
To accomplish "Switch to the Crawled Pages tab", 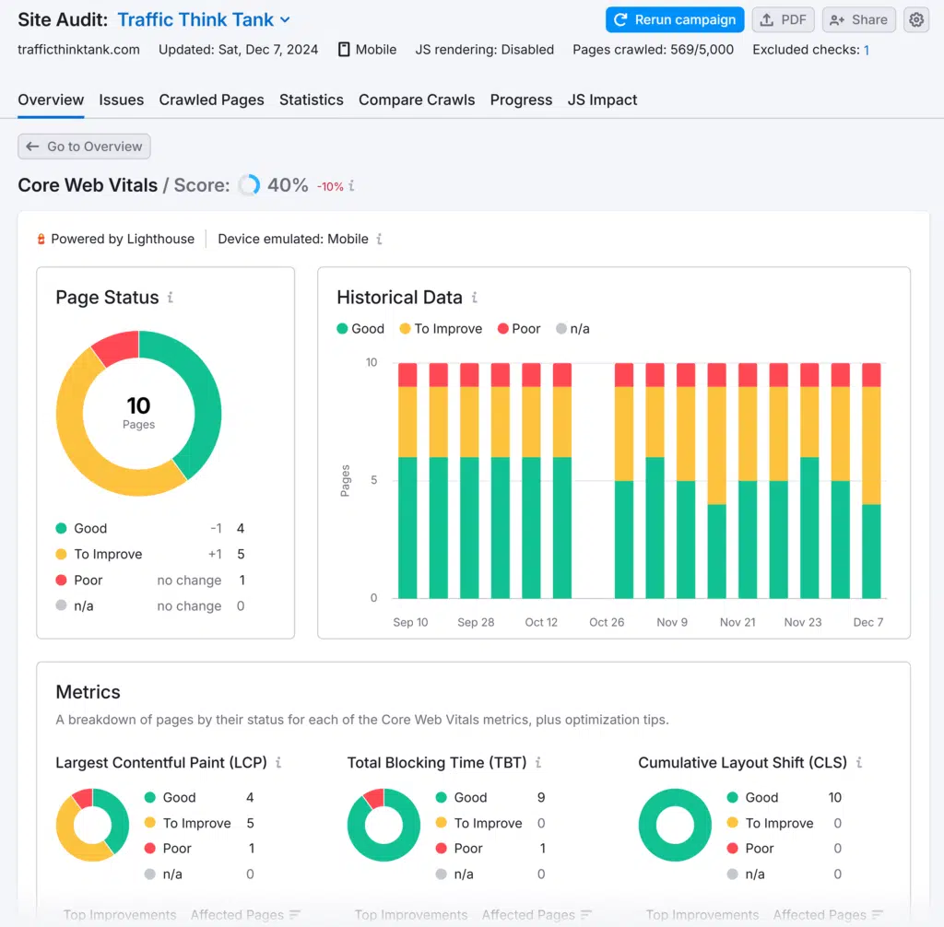I will pyautogui.click(x=211, y=100).
